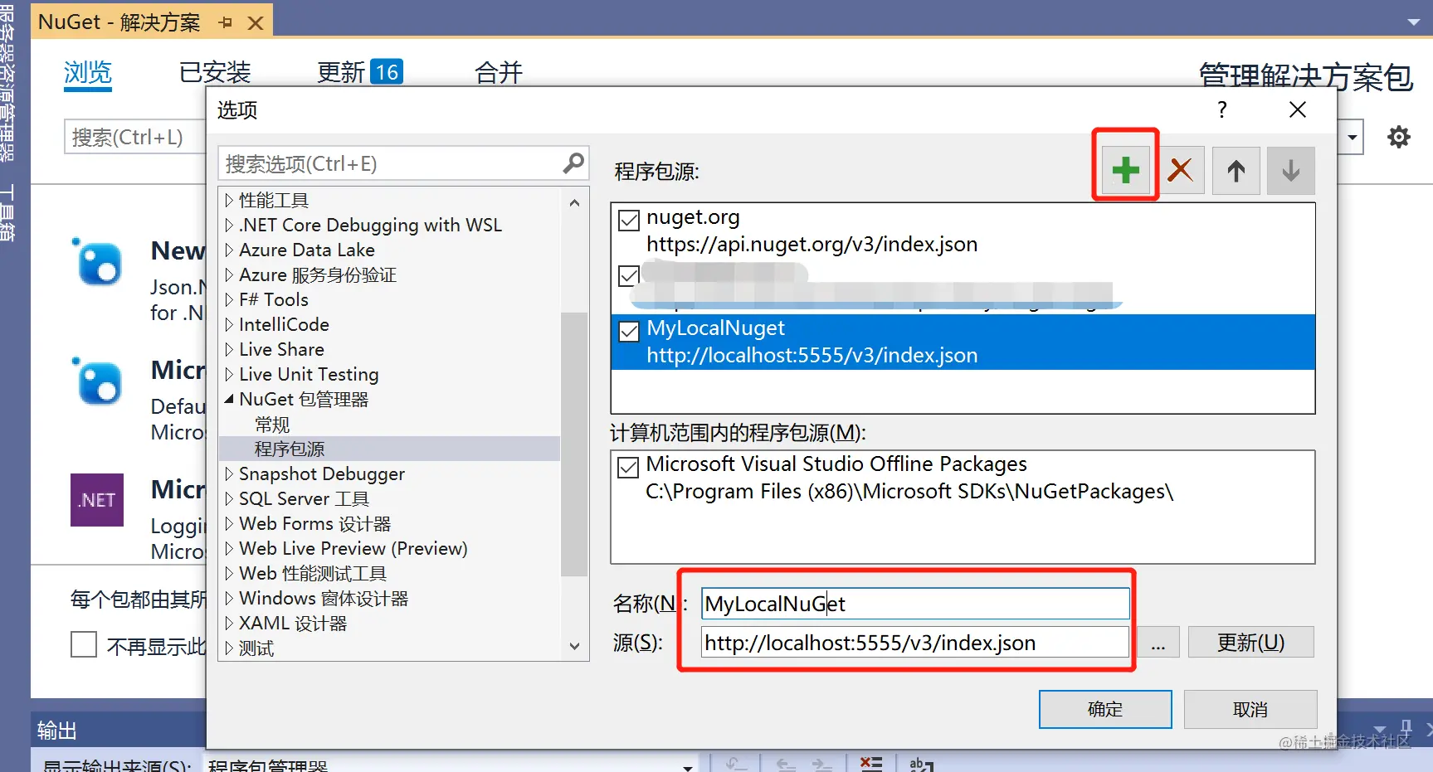Select 程序包源 tree item
The image size is (1433, 772).
pyautogui.click(x=389, y=449)
